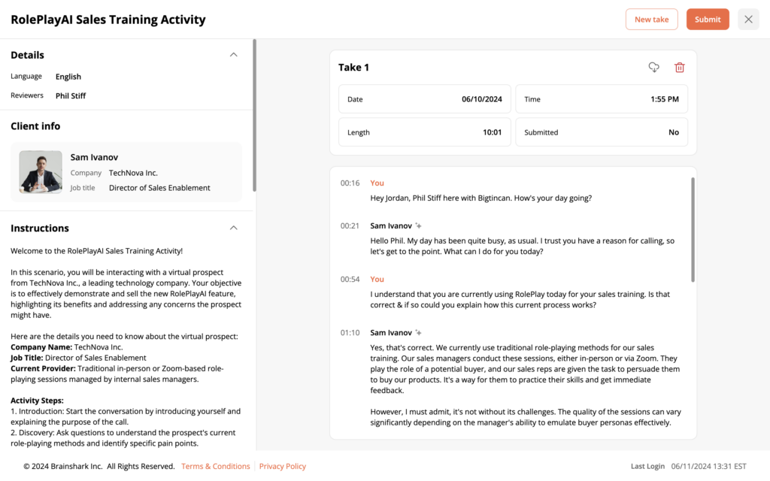Click the reviewer name Phil Stiff
Image resolution: width=770 pixels, height=481 pixels.
coord(71,95)
